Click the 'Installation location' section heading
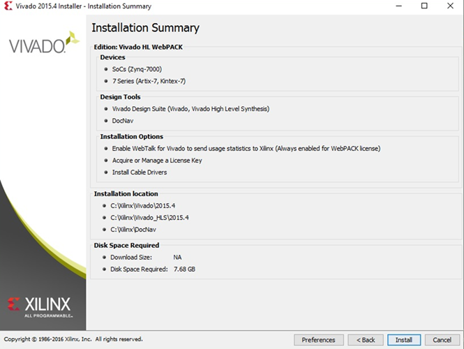The height and width of the screenshot is (349, 464). (126, 194)
